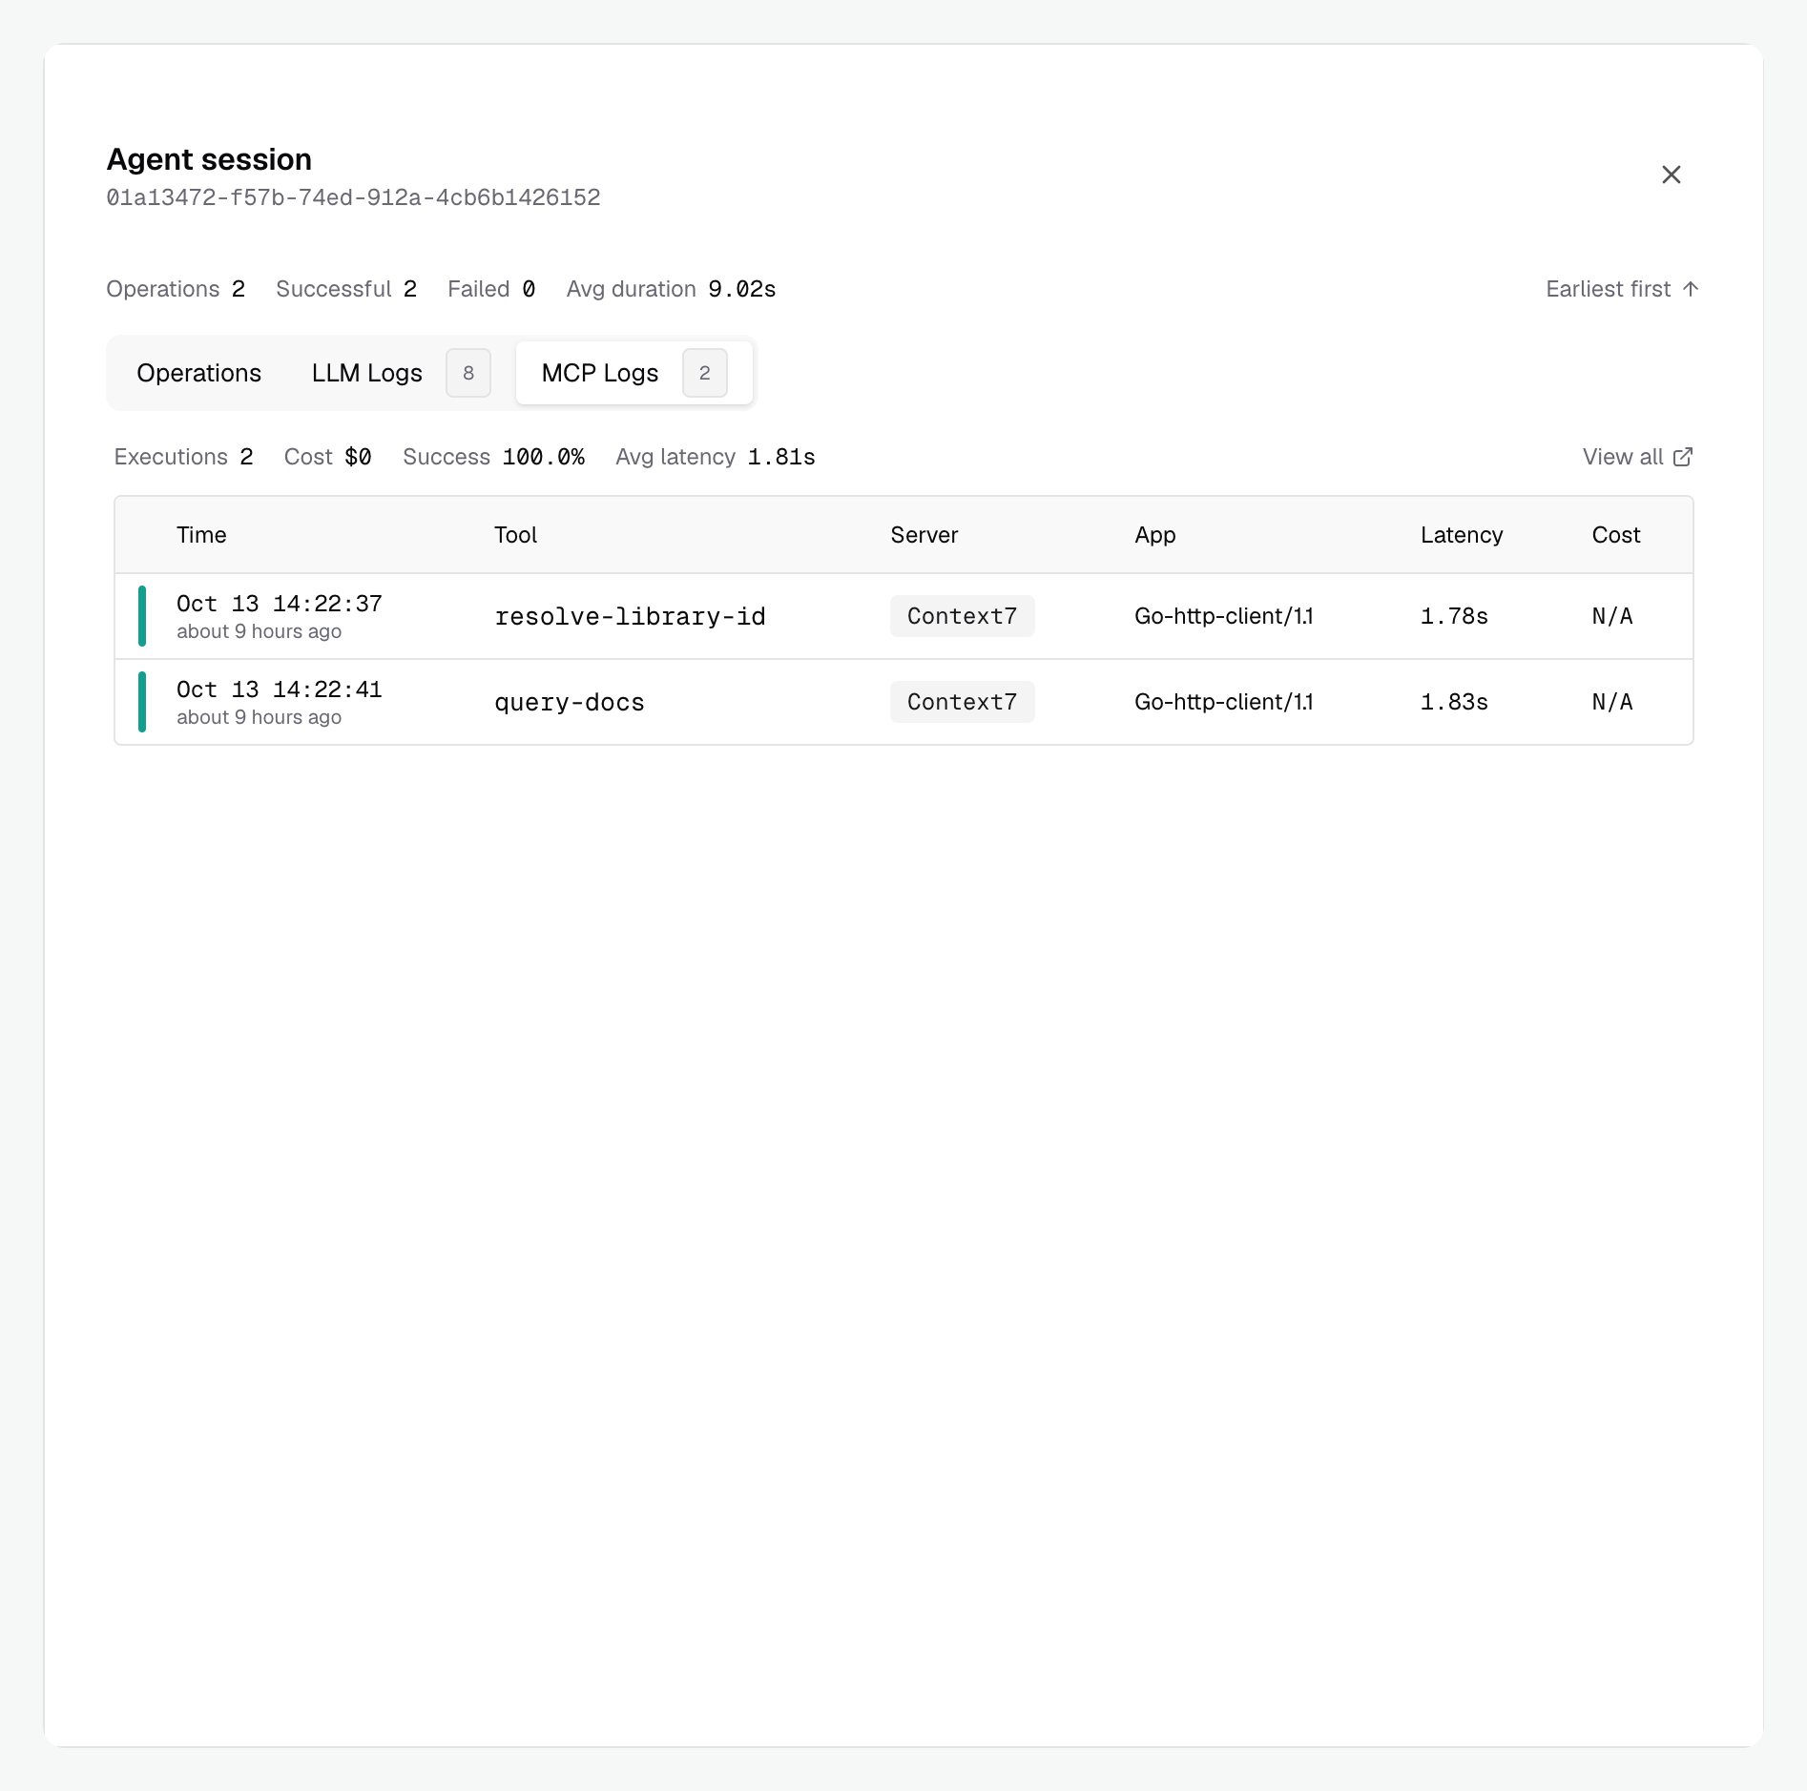Click the LLM Logs count badge 8
The height and width of the screenshot is (1791, 1807).
[x=468, y=373]
